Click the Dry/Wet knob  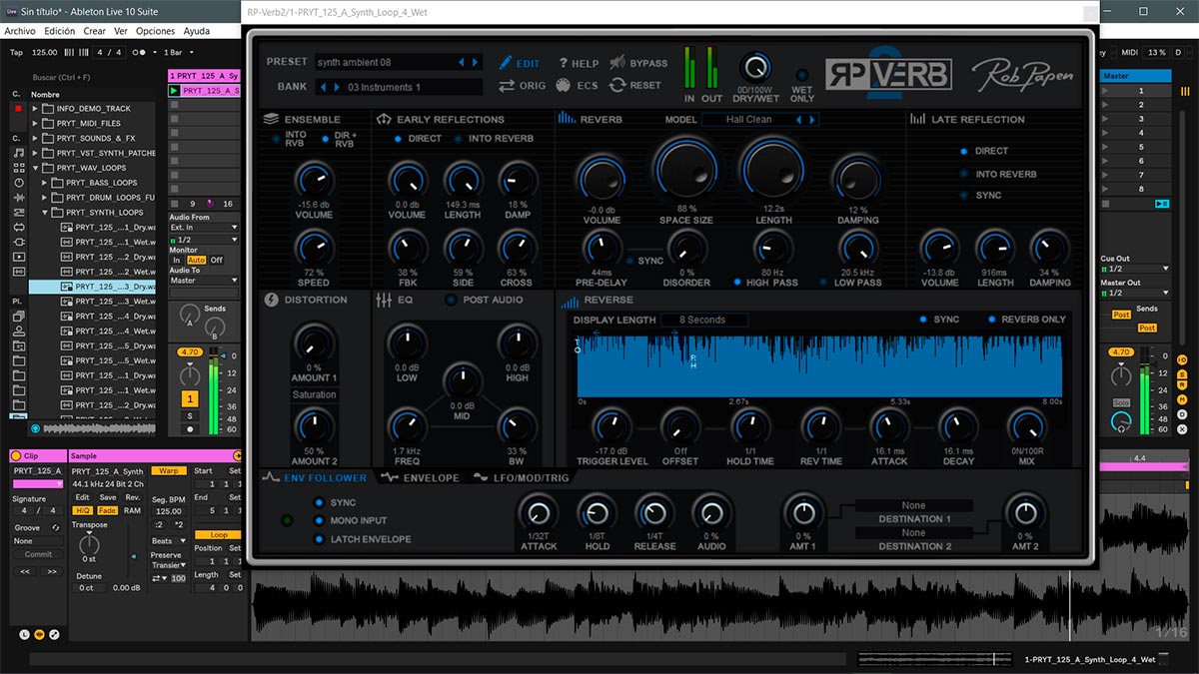[x=756, y=67]
